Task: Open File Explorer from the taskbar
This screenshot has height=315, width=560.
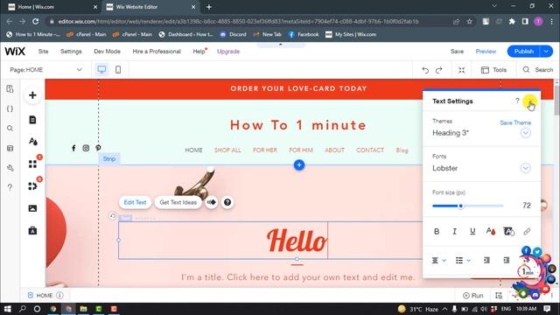Action: [84, 309]
